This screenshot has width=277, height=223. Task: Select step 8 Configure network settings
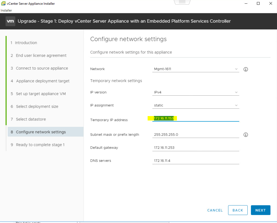pyautogui.click(x=46, y=132)
